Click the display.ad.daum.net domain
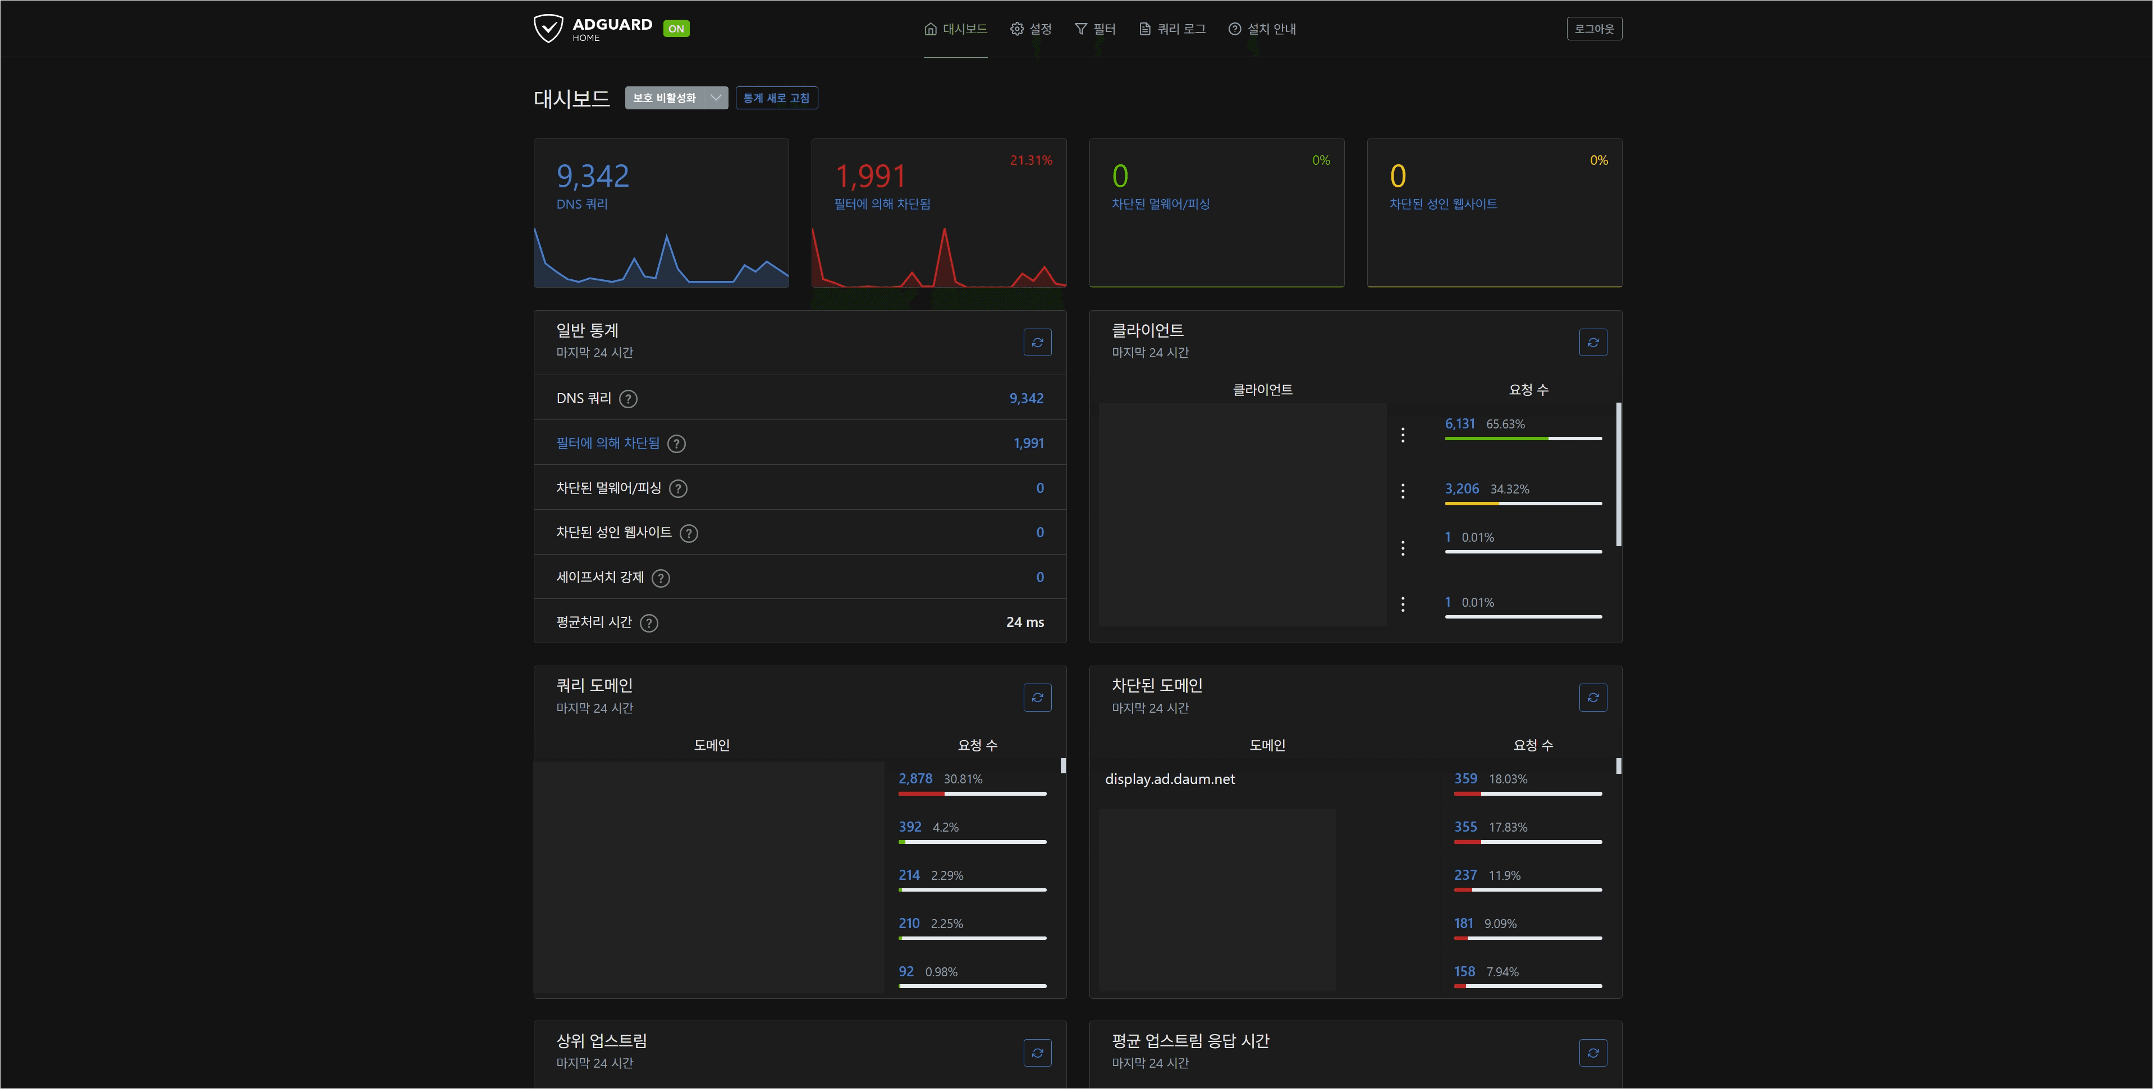Image resolution: width=2153 pixels, height=1089 pixels. [x=1169, y=779]
